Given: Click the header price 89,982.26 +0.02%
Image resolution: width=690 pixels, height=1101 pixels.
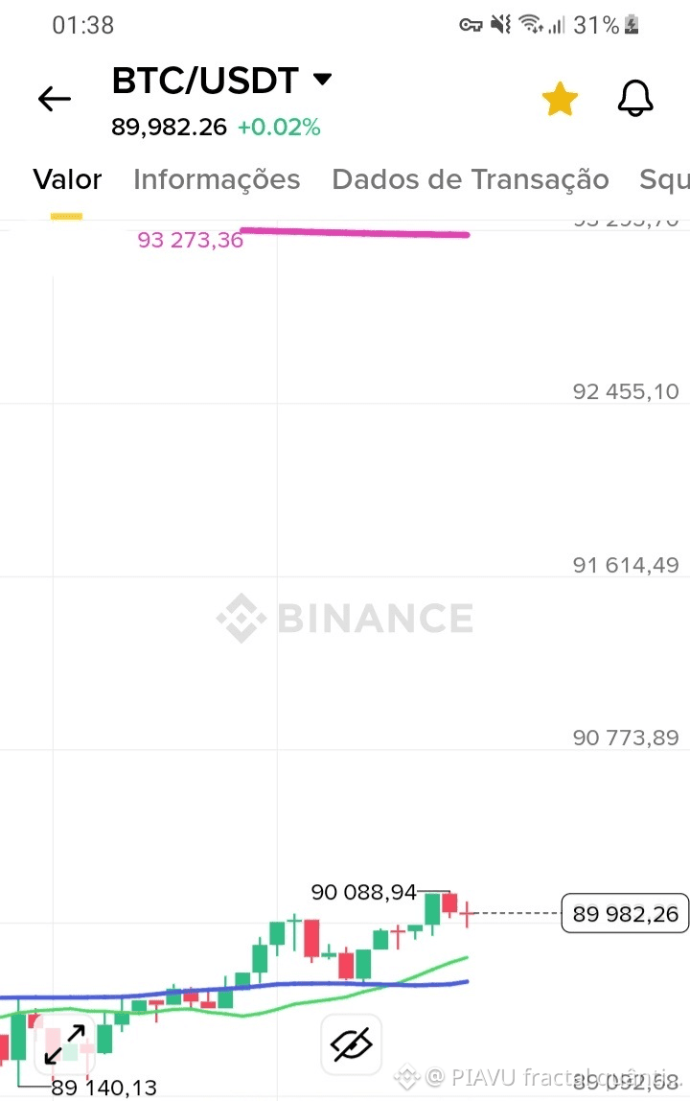Looking at the screenshot, I should 216,127.
